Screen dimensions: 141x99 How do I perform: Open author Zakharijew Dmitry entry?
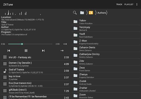point(106,55)
